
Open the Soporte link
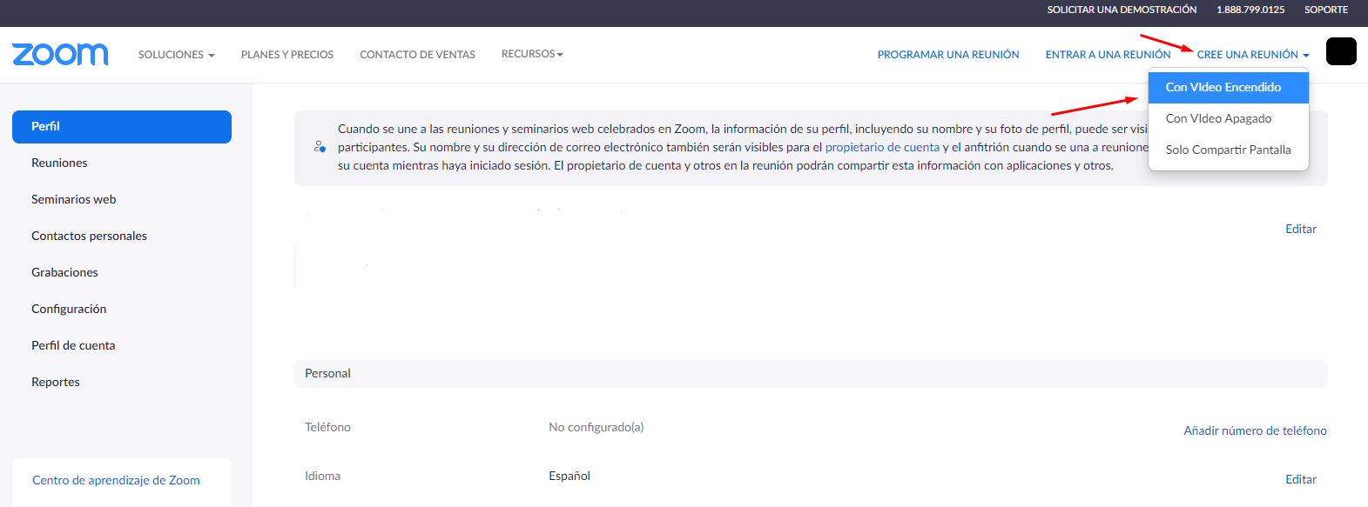[1326, 10]
